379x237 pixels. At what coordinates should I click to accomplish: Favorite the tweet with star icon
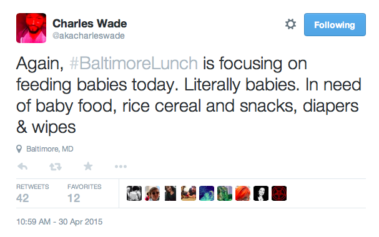[88, 167]
